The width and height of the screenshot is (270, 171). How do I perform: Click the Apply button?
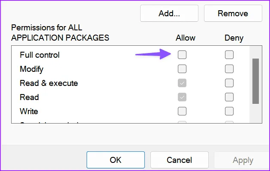(242, 160)
